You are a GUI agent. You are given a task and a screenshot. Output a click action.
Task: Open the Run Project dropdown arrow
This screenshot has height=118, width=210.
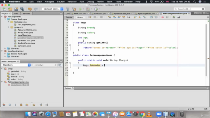(84, 9)
